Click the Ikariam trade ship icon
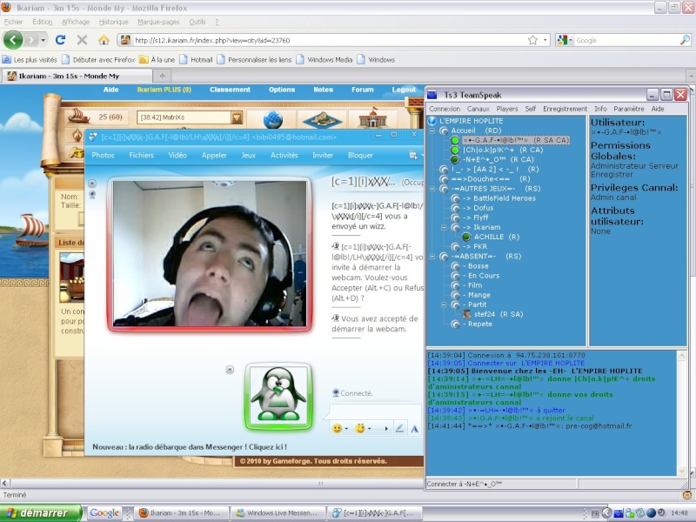This screenshot has width=696, height=522. point(78,116)
